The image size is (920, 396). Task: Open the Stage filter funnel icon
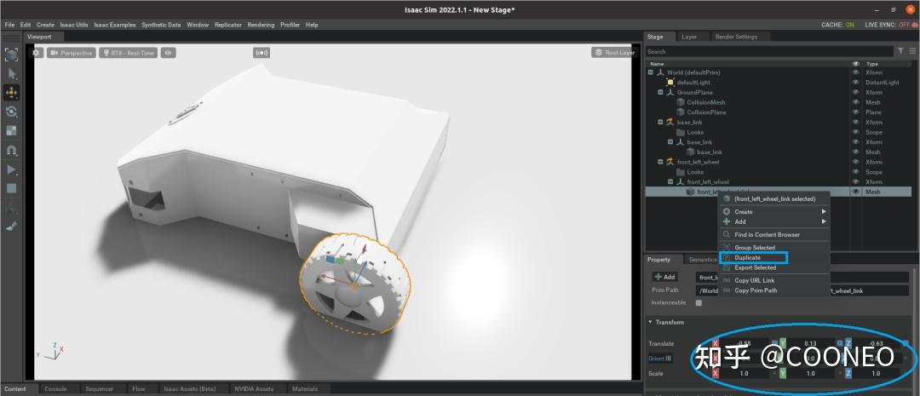click(900, 51)
